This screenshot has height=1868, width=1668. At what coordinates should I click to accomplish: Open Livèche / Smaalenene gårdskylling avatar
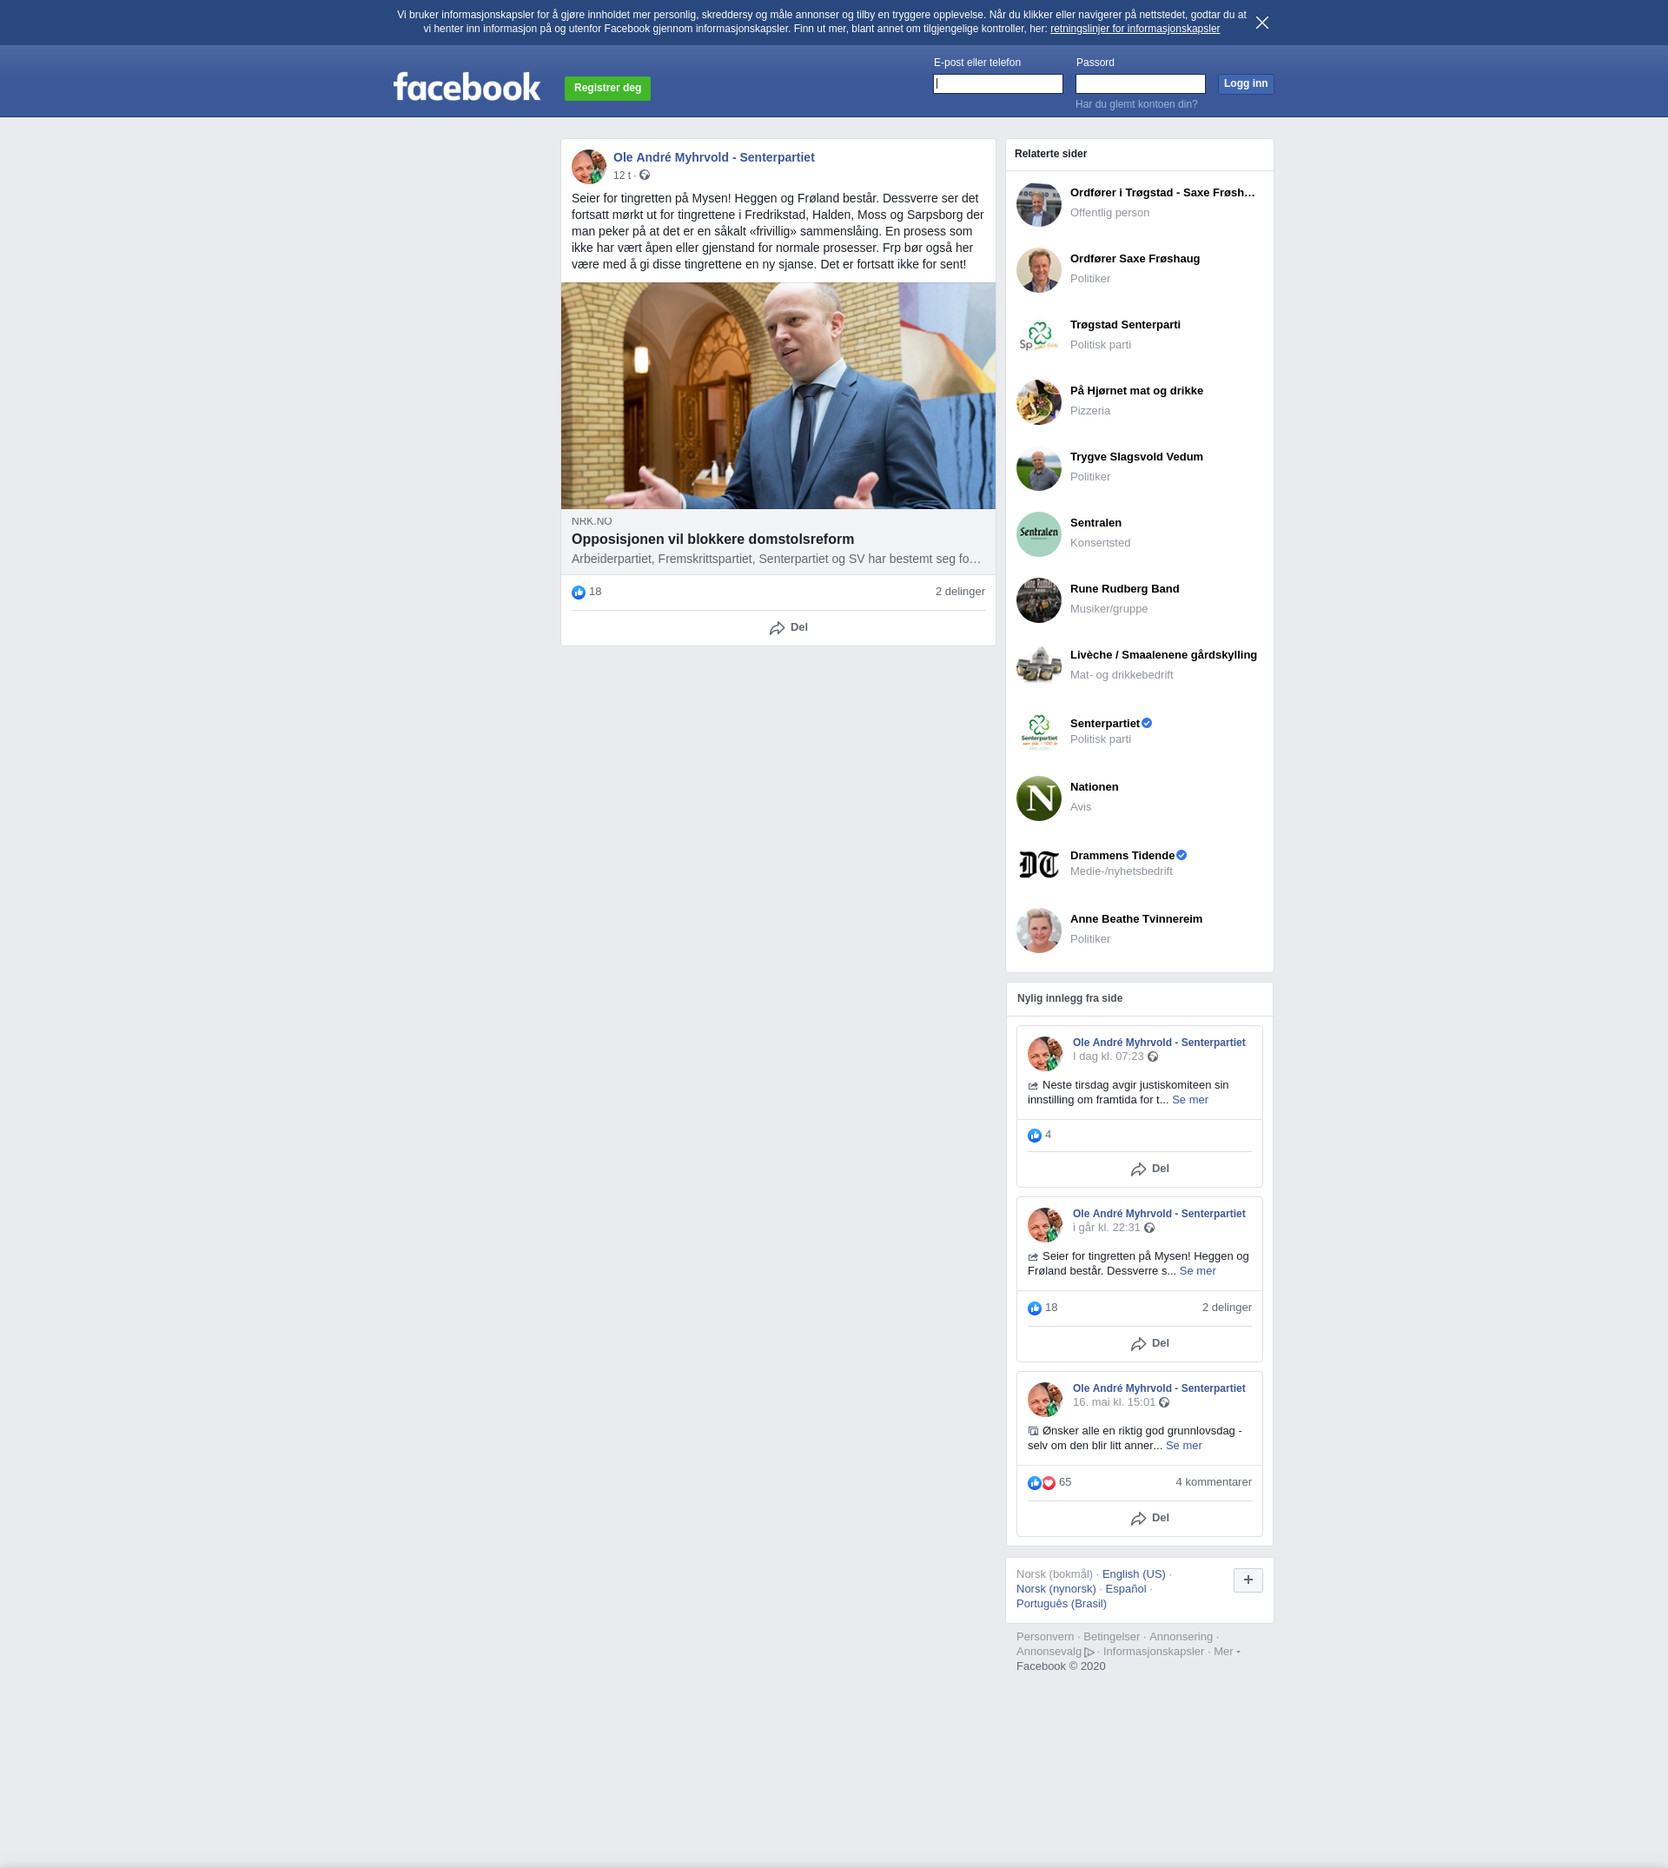(x=1038, y=666)
